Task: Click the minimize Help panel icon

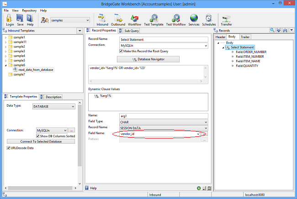Action: pos(204,188)
